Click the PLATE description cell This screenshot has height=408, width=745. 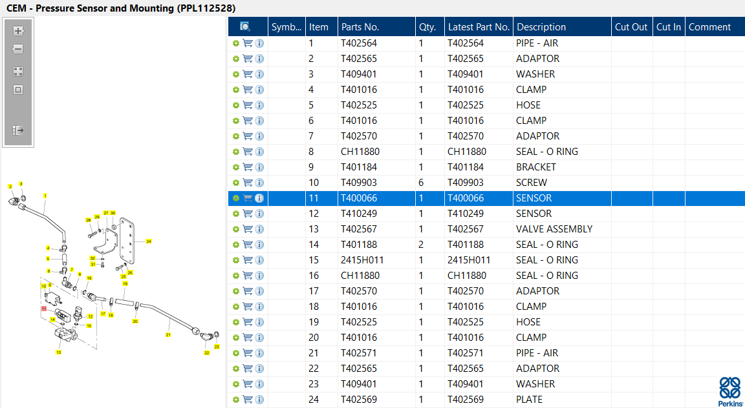tap(562, 400)
